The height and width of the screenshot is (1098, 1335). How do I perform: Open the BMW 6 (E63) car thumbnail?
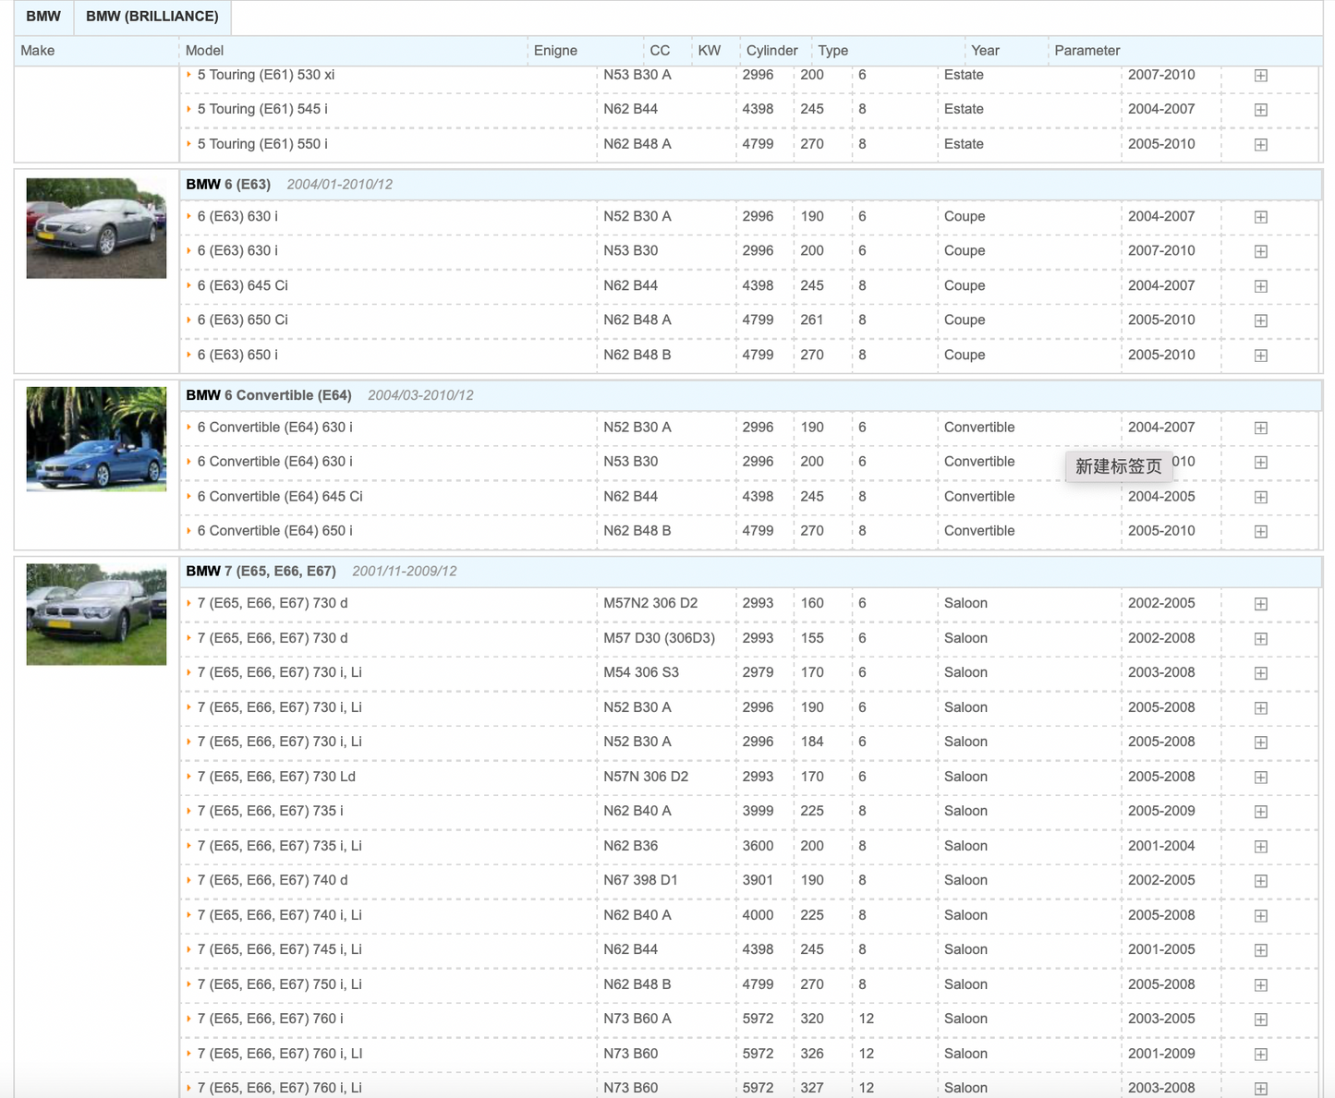pyautogui.click(x=96, y=228)
